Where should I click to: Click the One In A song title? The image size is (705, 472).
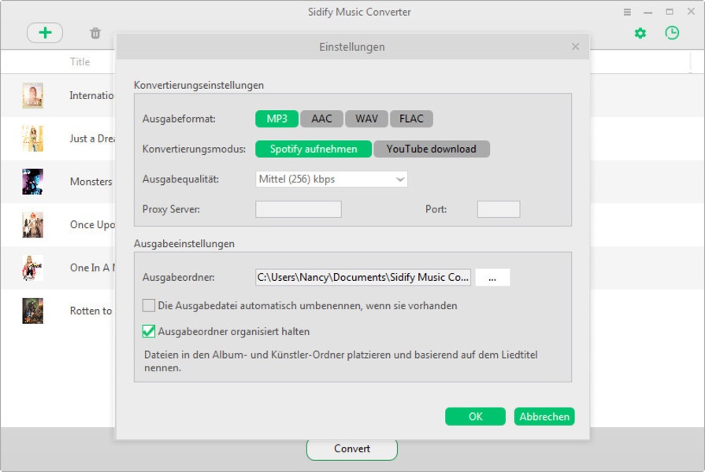point(93,267)
